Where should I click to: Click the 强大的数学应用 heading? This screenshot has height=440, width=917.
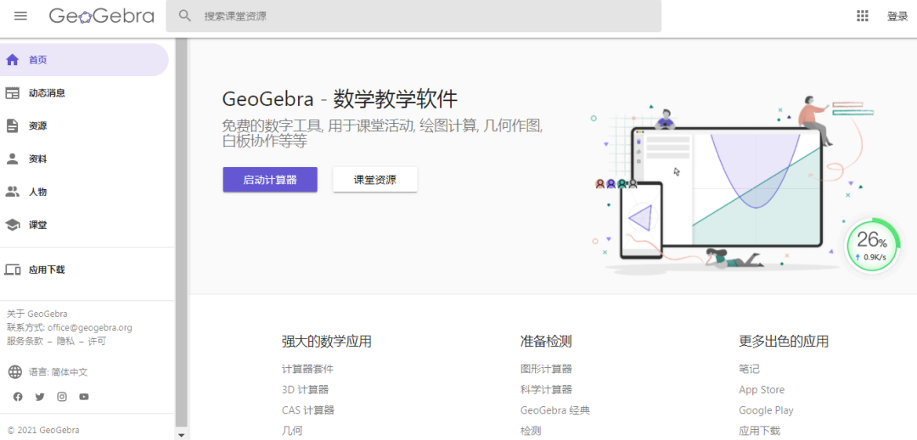326,342
